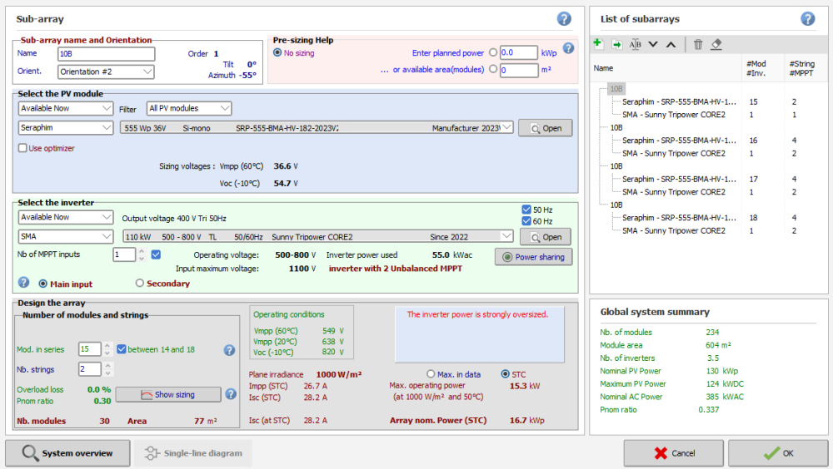
Task: Select the Secondary input radio button
Action: tap(140, 284)
